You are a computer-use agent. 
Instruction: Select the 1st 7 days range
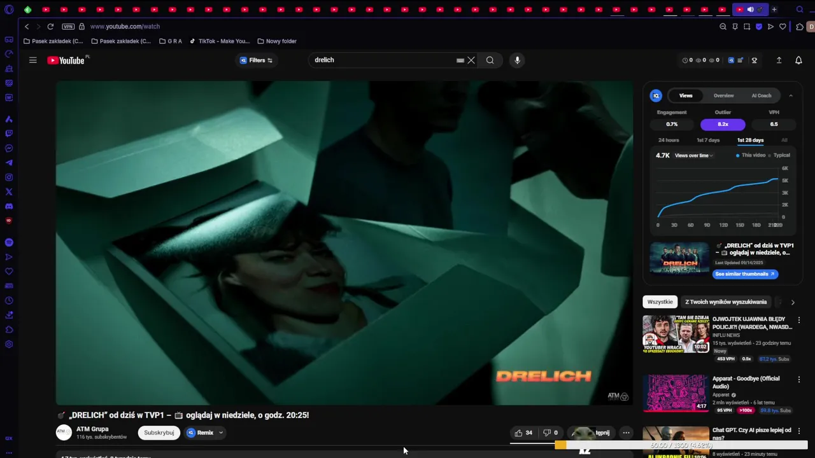pyautogui.click(x=708, y=140)
